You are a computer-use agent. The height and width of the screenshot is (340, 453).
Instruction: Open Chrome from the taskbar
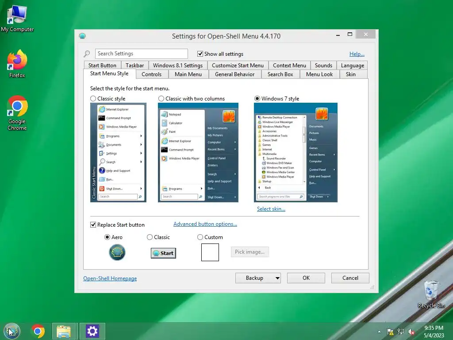coord(38,331)
